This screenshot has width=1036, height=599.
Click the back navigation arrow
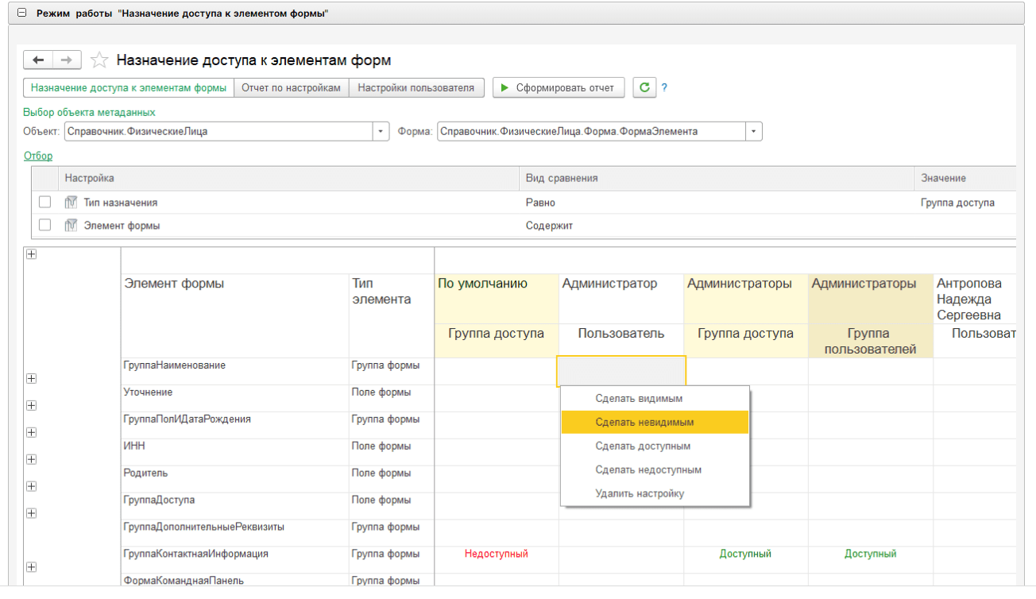coord(38,60)
